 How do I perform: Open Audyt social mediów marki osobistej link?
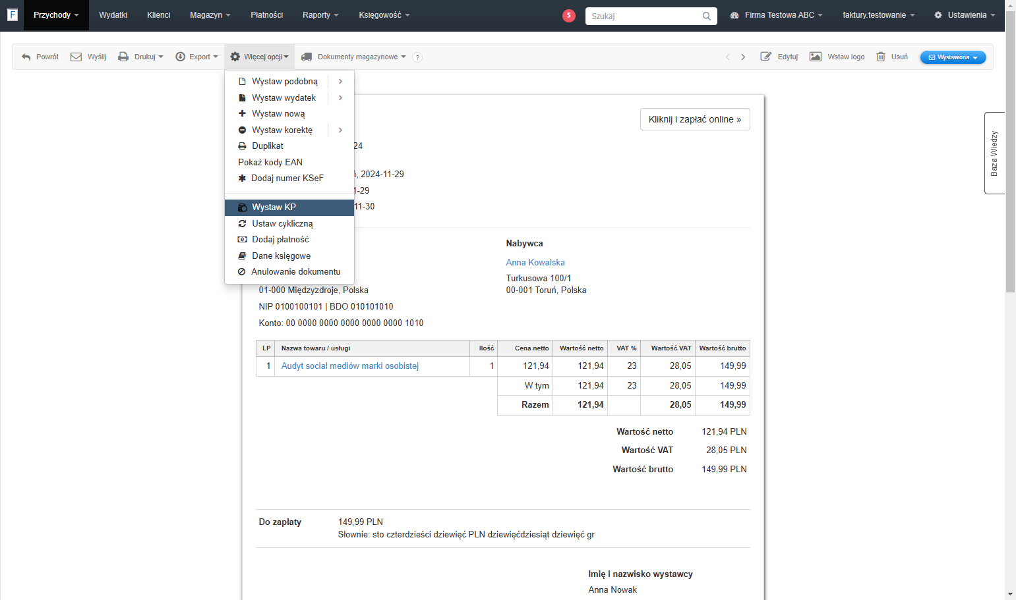coord(350,366)
